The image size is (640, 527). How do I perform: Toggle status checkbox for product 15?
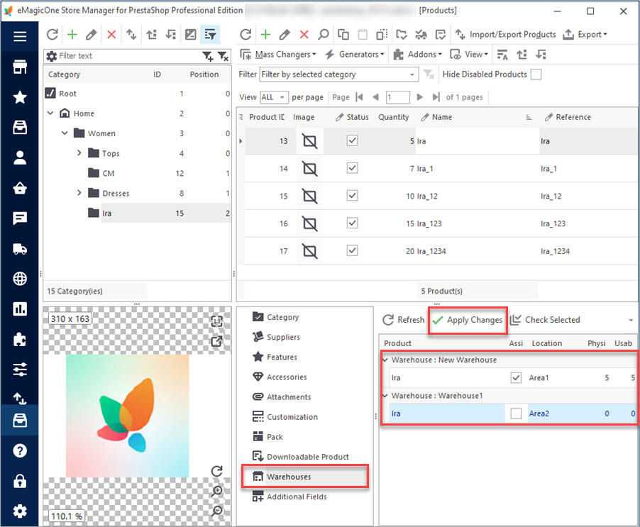click(x=352, y=195)
